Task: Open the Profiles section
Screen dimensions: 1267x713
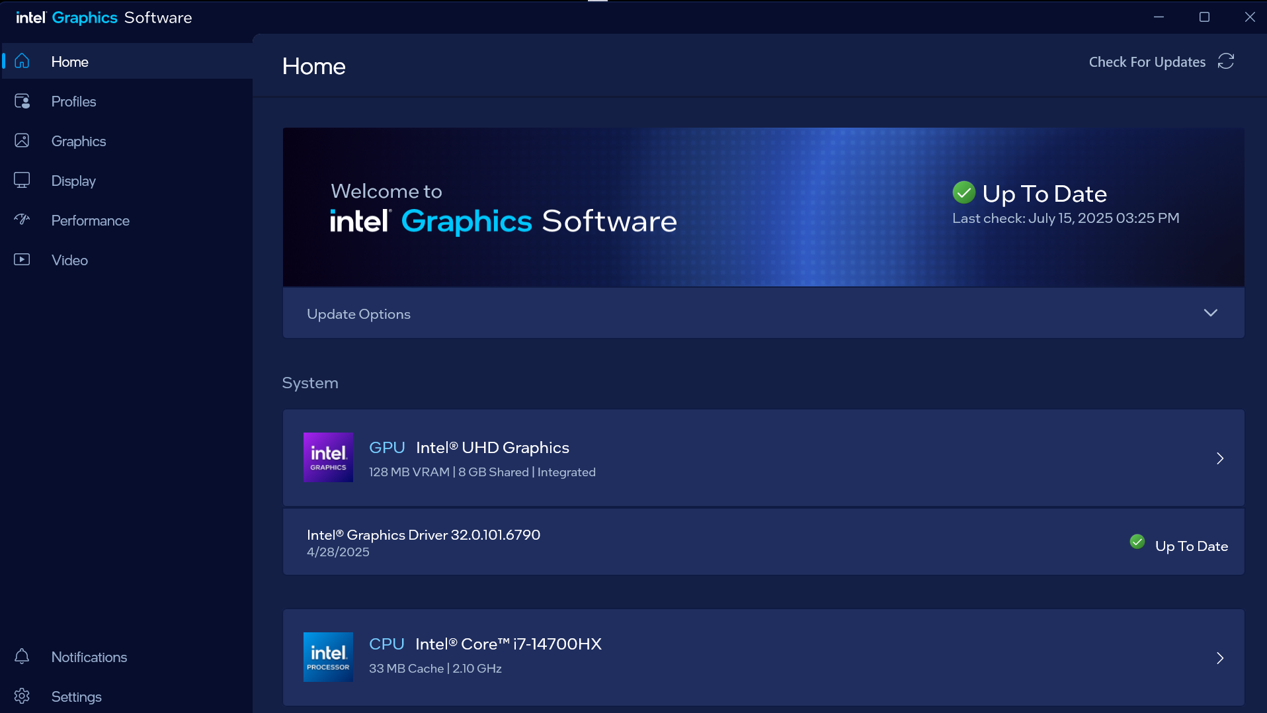Action: pos(127,101)
